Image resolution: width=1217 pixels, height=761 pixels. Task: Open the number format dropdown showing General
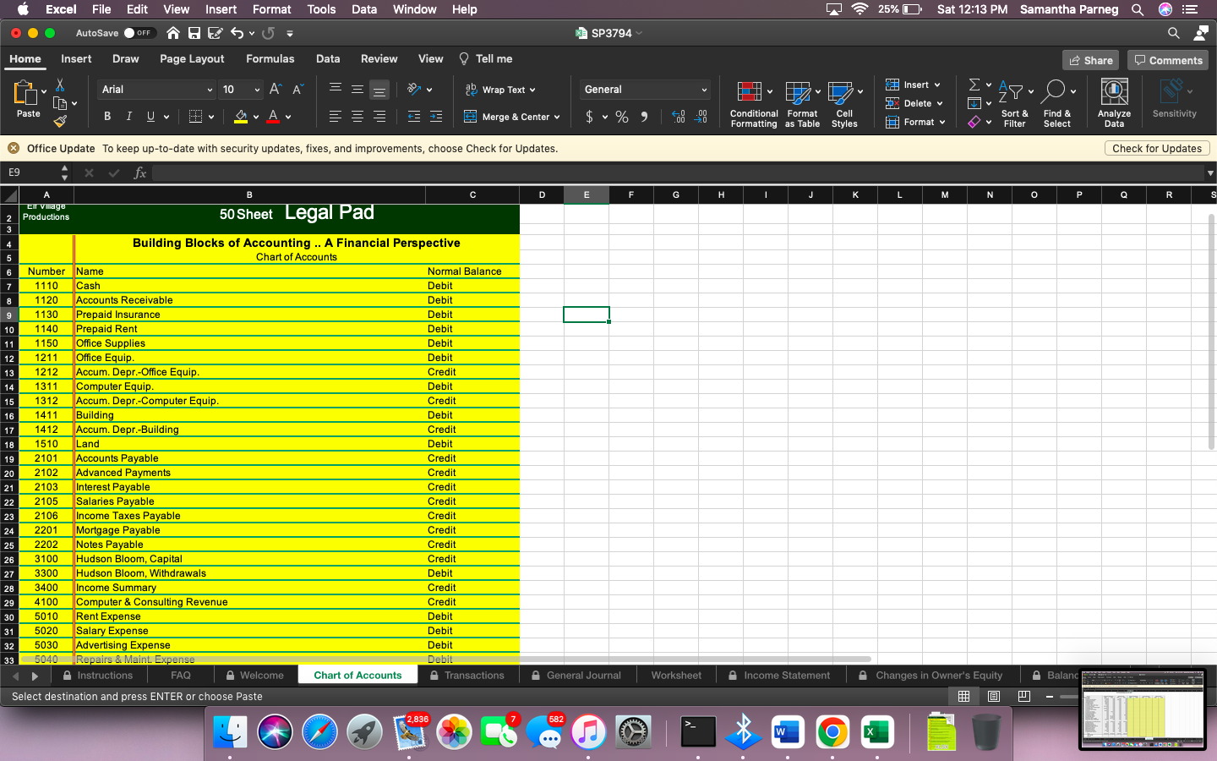[x=645, y=89]
